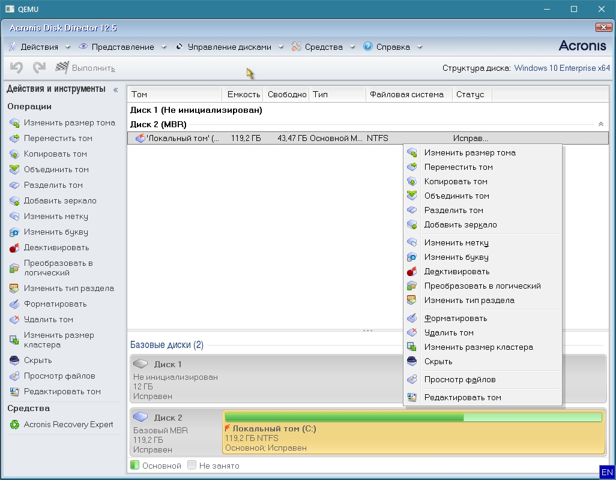Choose Копировать том in context menu
Image resolution: width=616 pixels, height=480 pixels.
pos(483,182)
